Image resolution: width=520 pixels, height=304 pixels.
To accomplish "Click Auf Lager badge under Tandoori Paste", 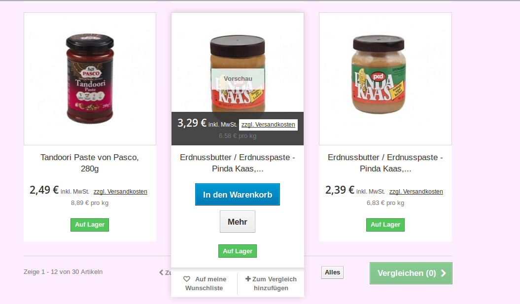I will pos(90,225).
